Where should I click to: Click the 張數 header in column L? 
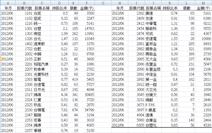point(186,8)
